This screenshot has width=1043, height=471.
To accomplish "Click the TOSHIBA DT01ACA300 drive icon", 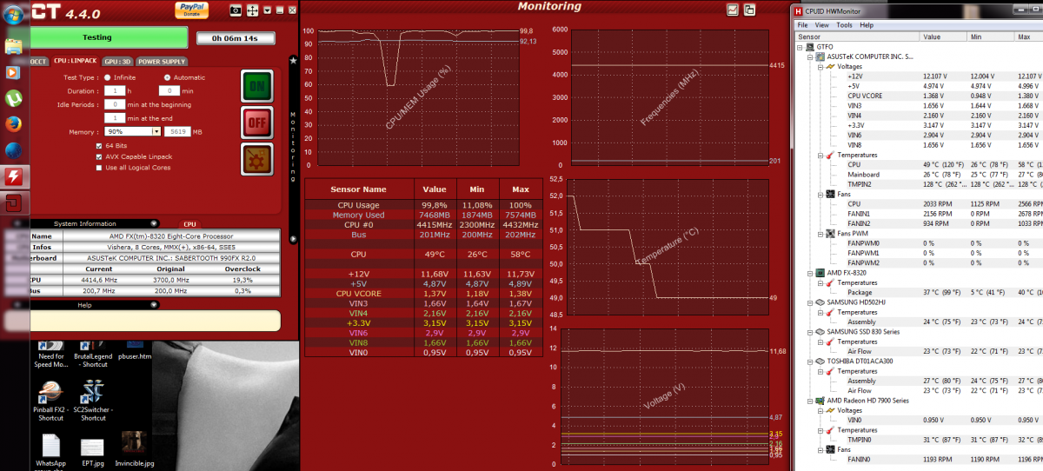I will (820, 362).
